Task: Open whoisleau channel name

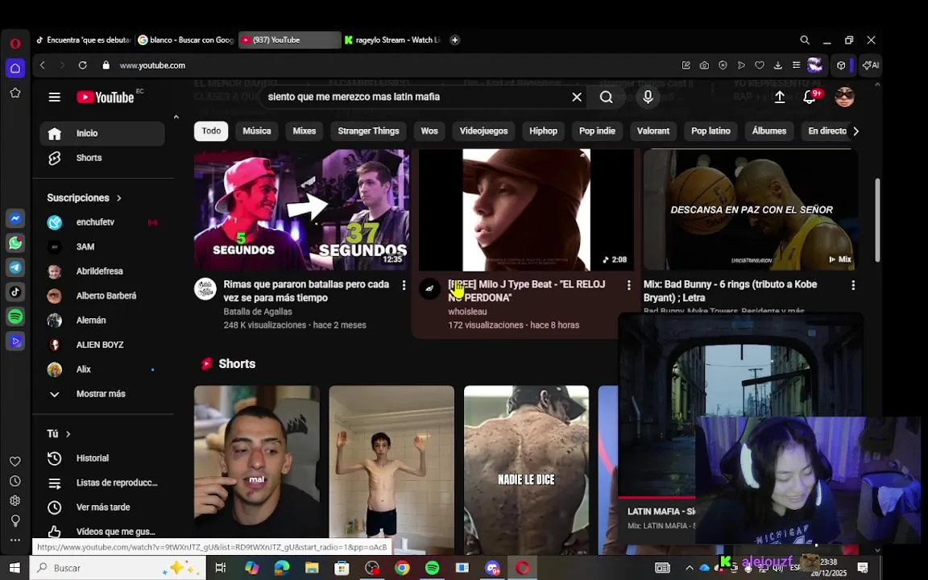Action: tap(467, 312)
